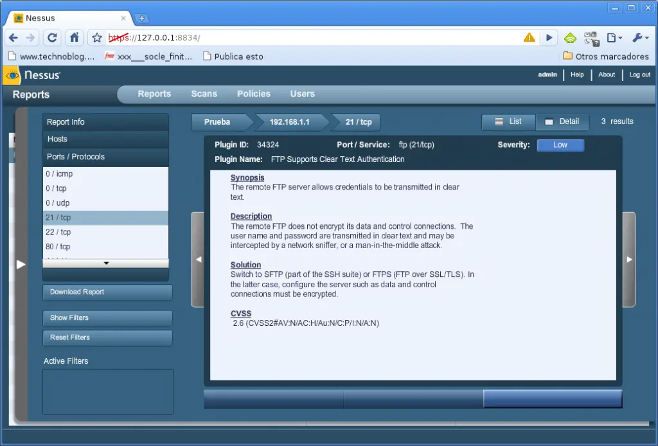Image resolution: width=658 pixels, height=446 pixels.
Task: Reload the Nessus page
Action: (52, 38)
